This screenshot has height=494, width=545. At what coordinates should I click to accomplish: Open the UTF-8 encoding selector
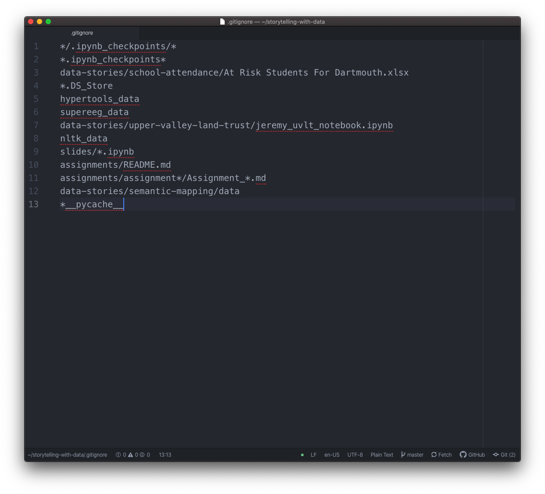(x=355, y=455)
